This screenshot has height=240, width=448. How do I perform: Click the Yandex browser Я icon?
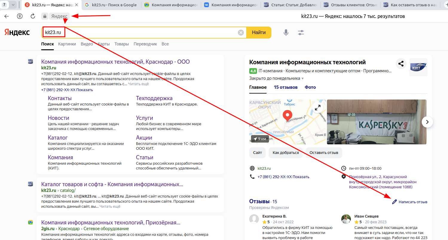19,16
